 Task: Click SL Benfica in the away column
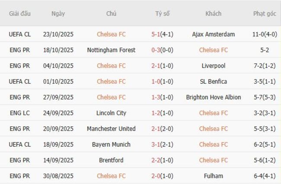[x=213, y=81]
